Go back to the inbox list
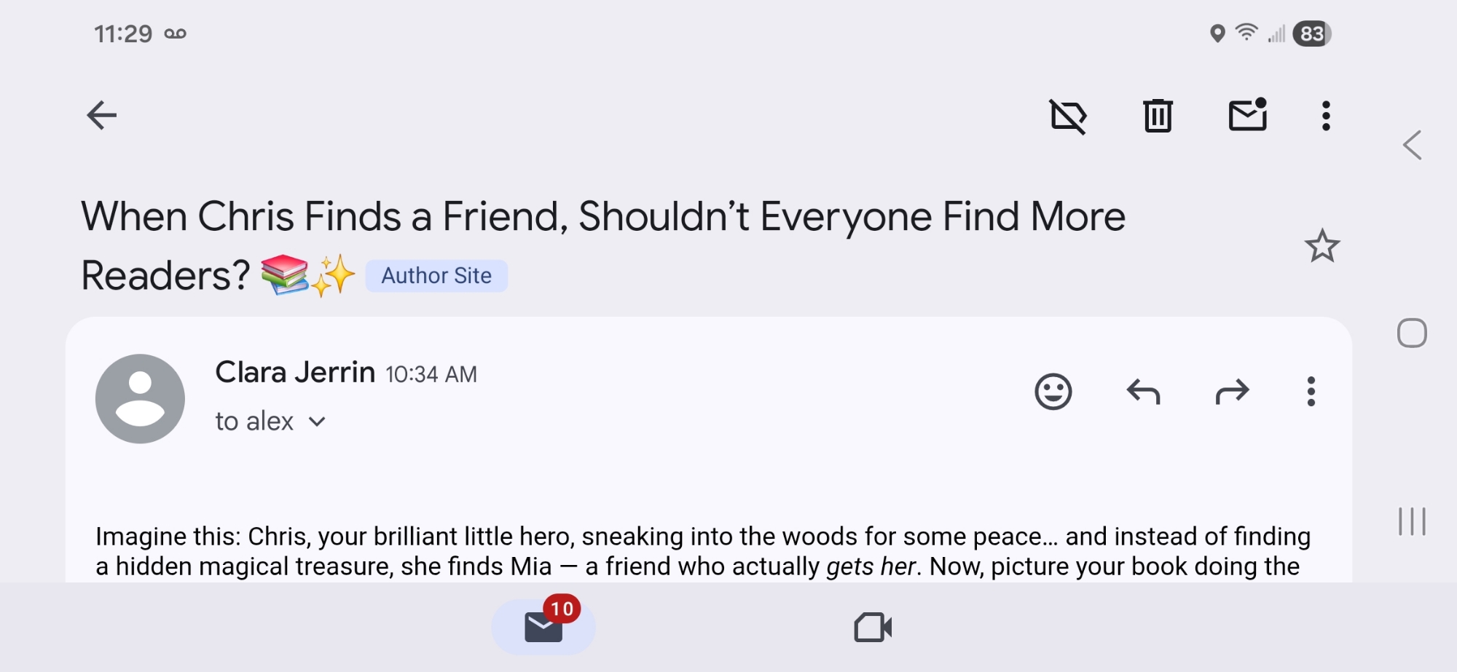The image size is (1457, 672). coord(101,115)
